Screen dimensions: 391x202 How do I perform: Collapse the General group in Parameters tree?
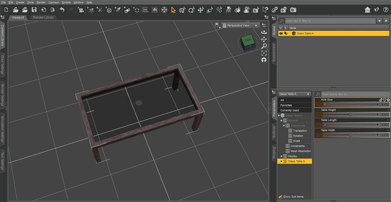tap(282, 121)
